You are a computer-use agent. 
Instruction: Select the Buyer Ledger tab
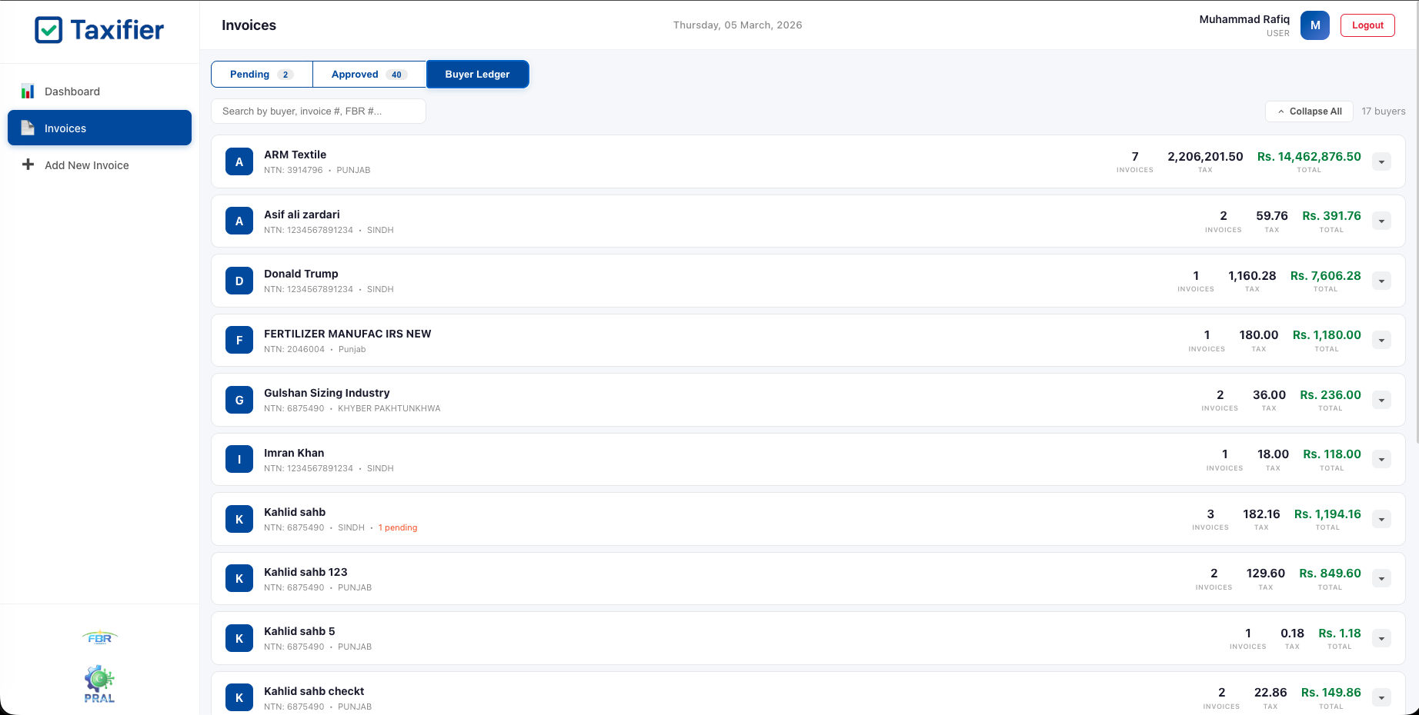coord(477,74)
